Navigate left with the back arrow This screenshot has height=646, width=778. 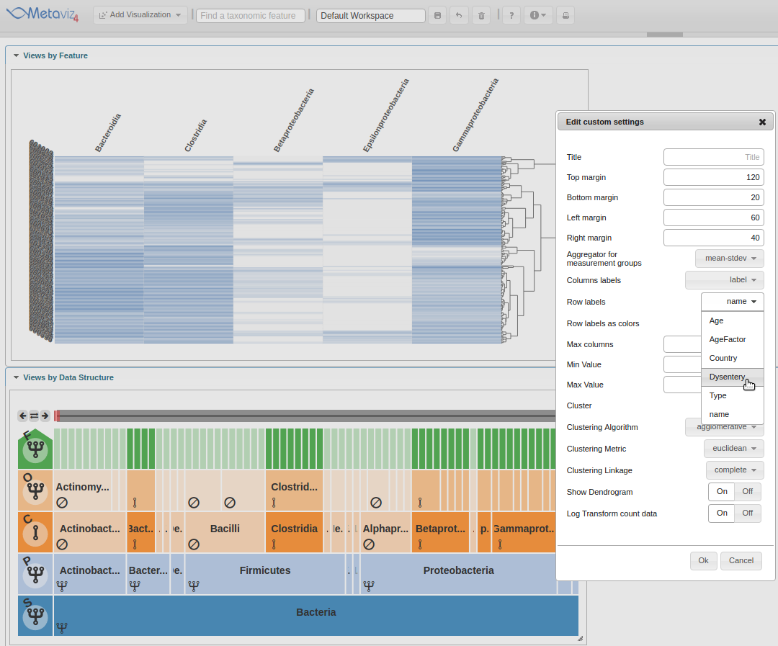click(x=23, y=416)
